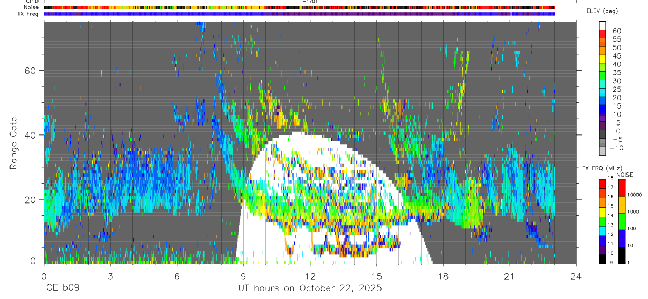Click the white dome-shaped region in the plot
This screenshot has width=648, height=299.
coord(333,198)
